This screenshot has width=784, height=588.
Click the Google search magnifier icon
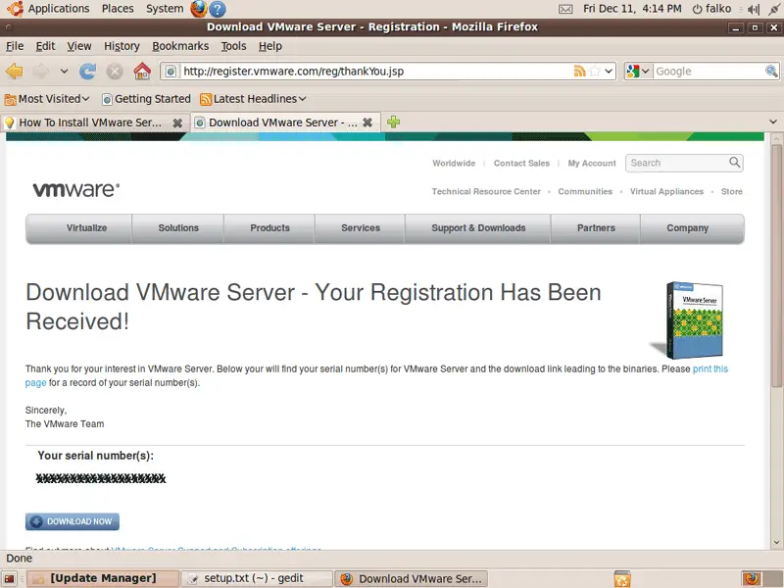tap(771, 71)
